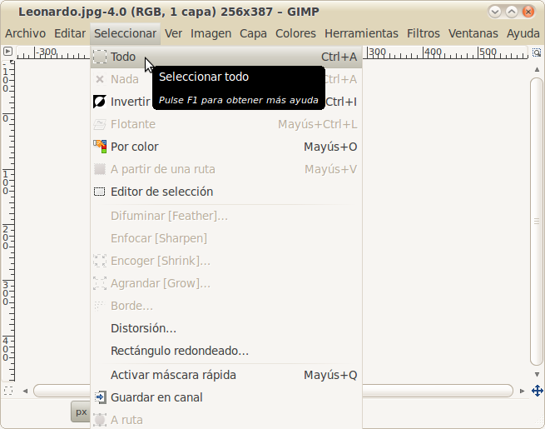Image resolution: width=545 pixels, height=429 pixels.
Task: Click the vertical scrollbar down arrow
Action: pyautogui.click(x=537, y=374)
